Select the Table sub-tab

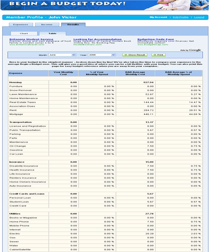coord(52,34)
